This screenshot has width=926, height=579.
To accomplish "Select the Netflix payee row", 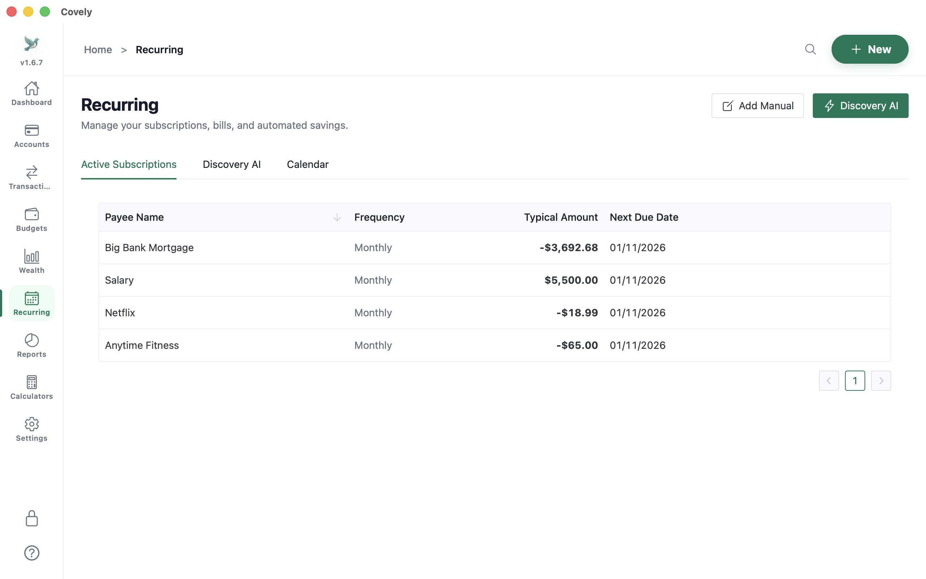I will coord(494,313).
